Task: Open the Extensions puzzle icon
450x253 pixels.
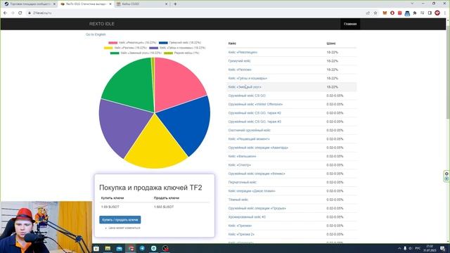Action: tap(415, 13)
